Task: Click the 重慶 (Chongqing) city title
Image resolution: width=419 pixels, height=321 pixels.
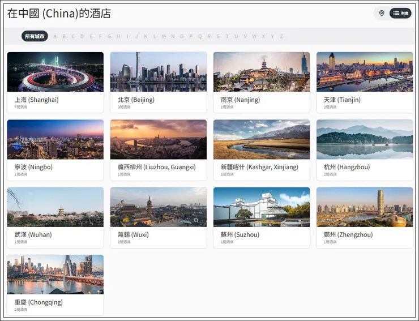Action: click(39, 302)
